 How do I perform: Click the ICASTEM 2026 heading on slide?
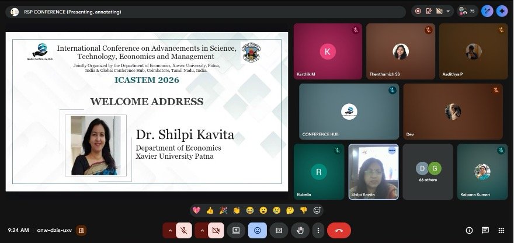pos(147,80)
